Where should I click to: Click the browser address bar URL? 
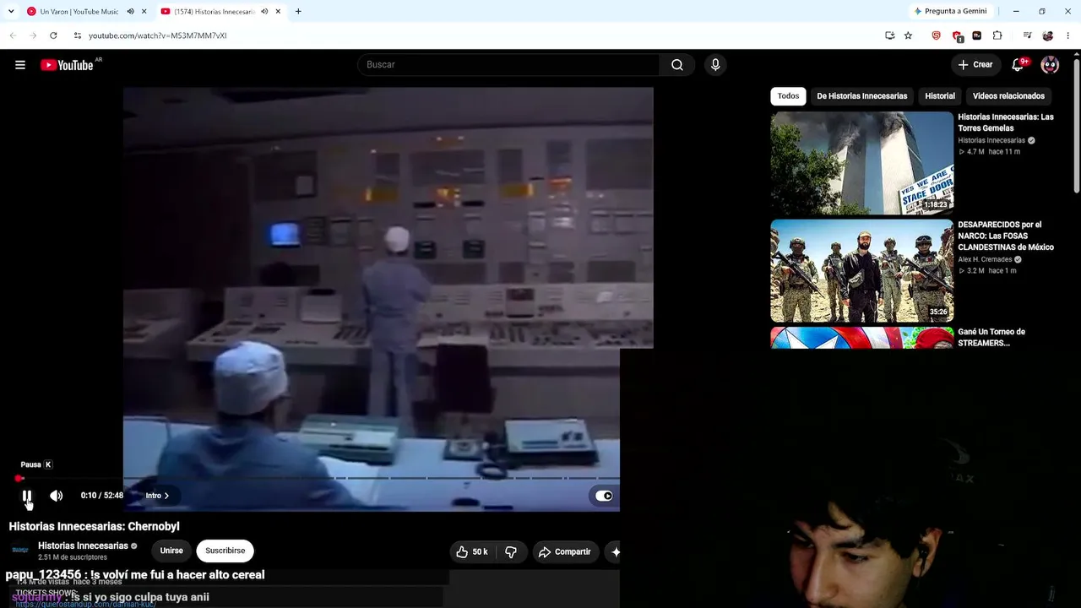pos(157,35)
